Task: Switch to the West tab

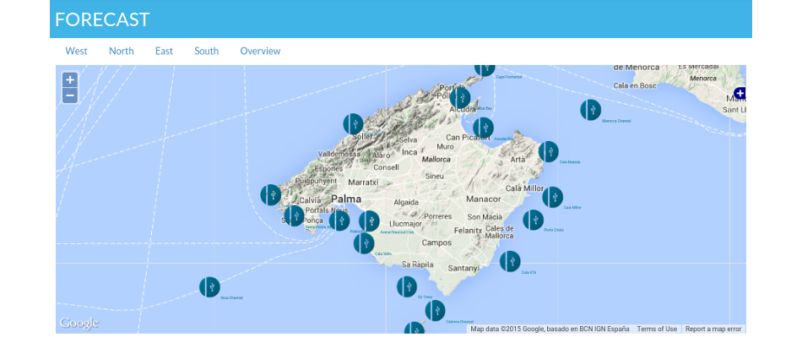Action: pos(76,52)
